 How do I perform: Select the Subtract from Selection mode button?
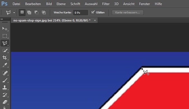click(x=36, y=13)
